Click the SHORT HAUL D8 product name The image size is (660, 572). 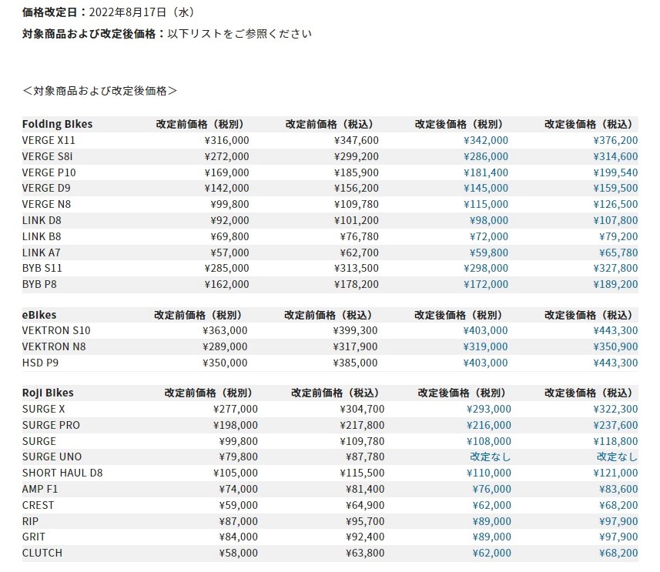pos(62,473)
